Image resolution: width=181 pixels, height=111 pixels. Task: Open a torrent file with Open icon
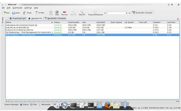pos(16,13)
